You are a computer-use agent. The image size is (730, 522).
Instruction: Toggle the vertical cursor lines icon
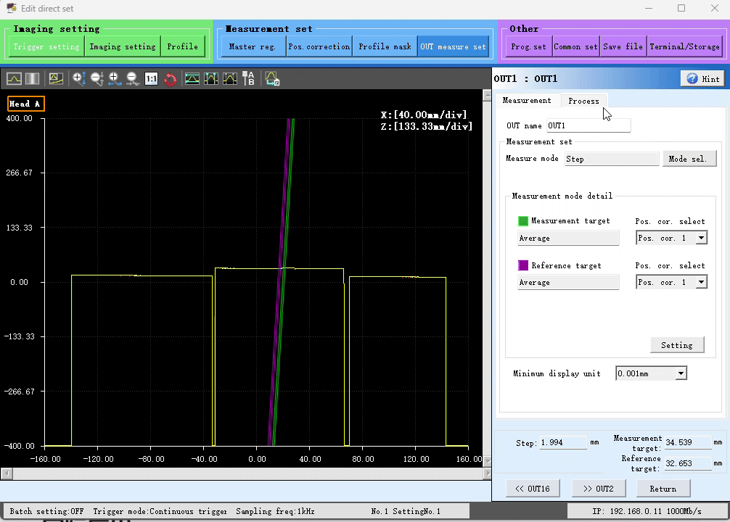point(211,78)
